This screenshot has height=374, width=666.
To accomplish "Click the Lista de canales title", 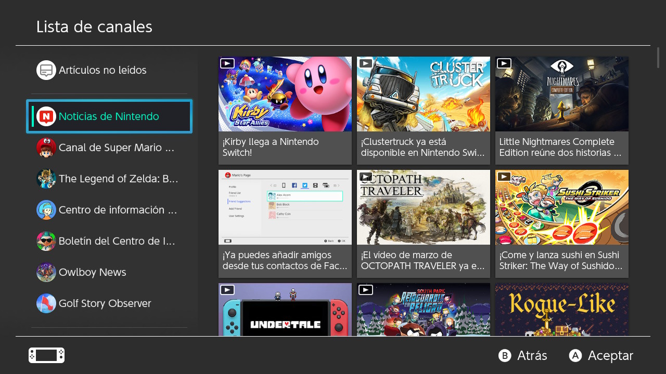I will pos(94,26).
